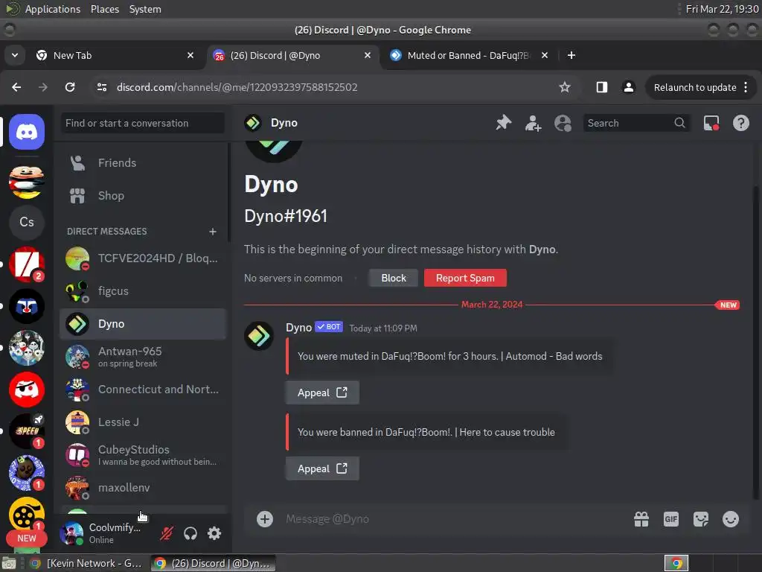Reload the Chrome page
Viewport: 762px width, 572px height.
coord(70,87)
